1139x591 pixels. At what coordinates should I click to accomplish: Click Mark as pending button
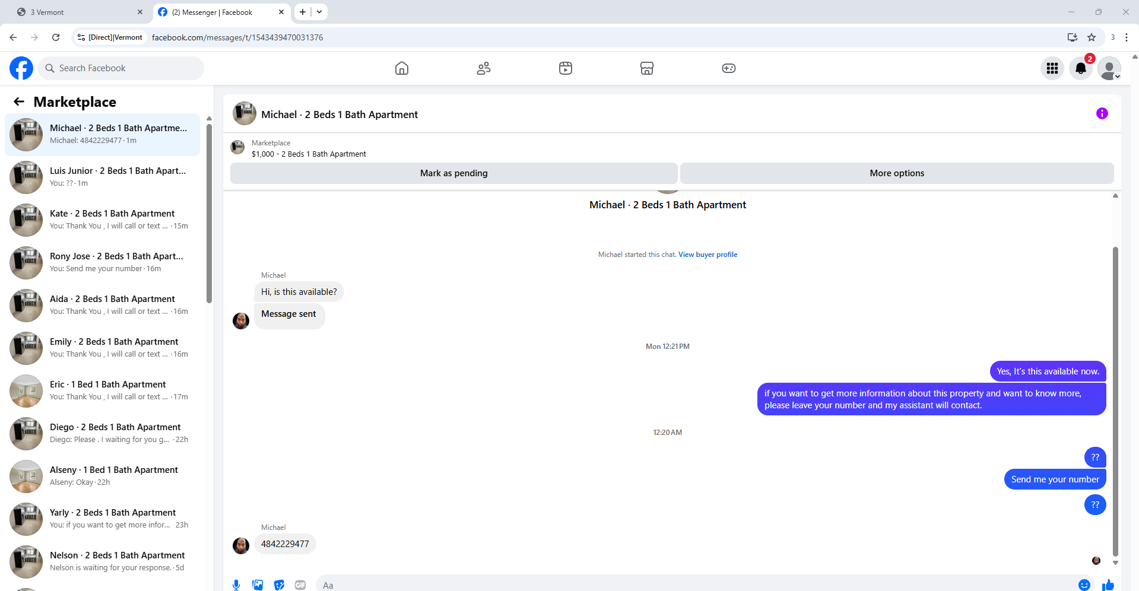click(454, 173)
